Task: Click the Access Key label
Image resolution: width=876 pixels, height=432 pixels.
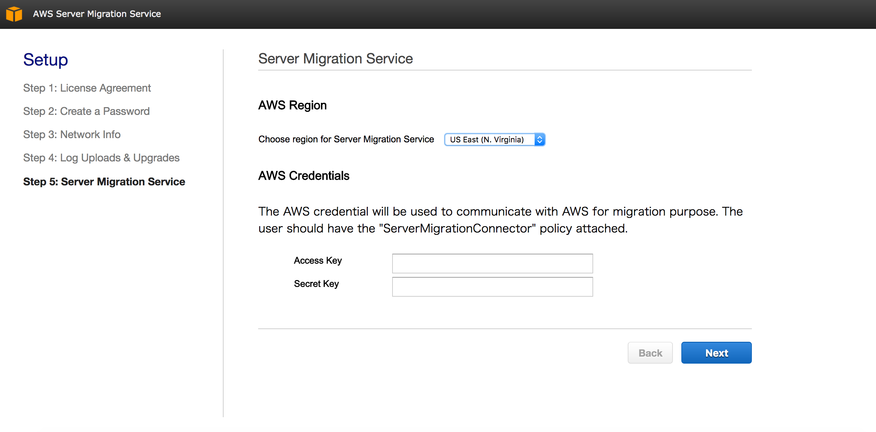Action: (318, 261)
